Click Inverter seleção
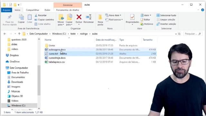Viewport: 206px width, 116px height. point(166,24)
